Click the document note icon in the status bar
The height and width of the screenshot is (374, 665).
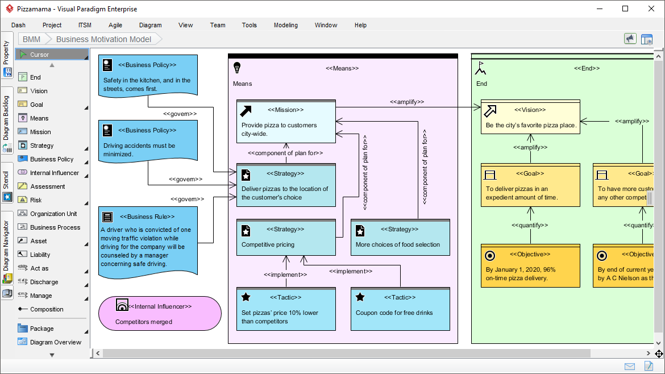649,366
